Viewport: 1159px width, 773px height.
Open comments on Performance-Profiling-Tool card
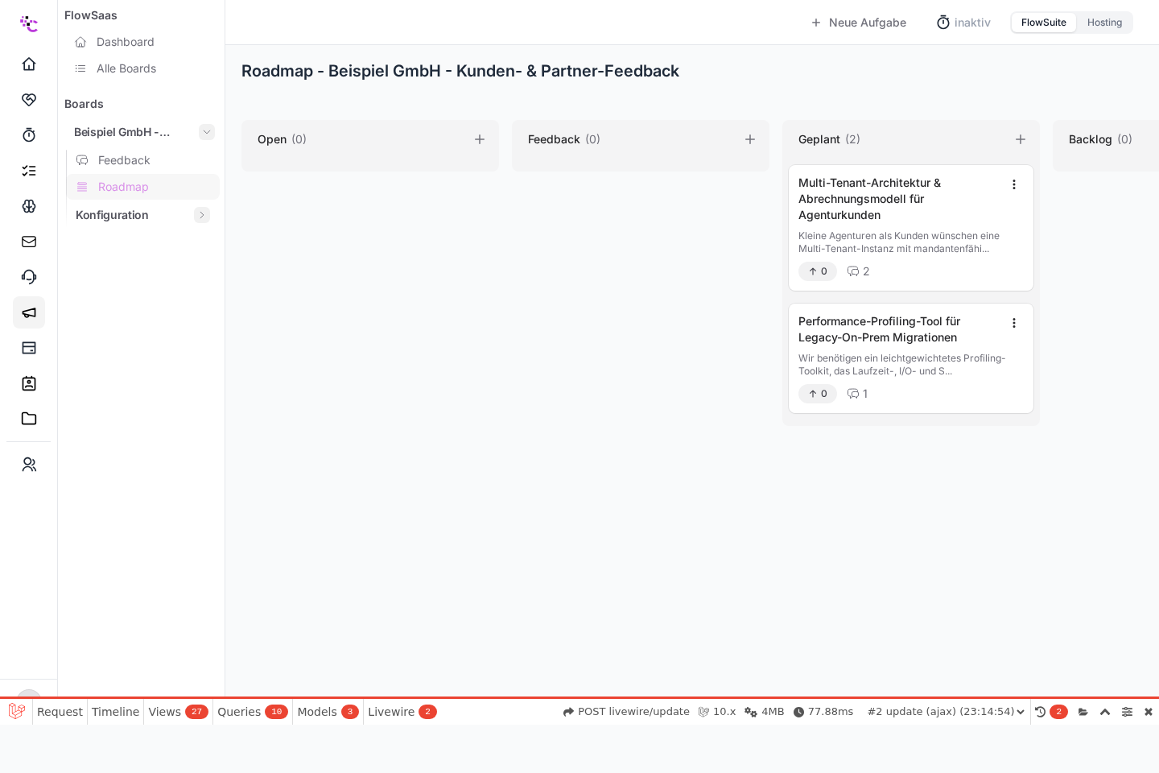point(857,394)
